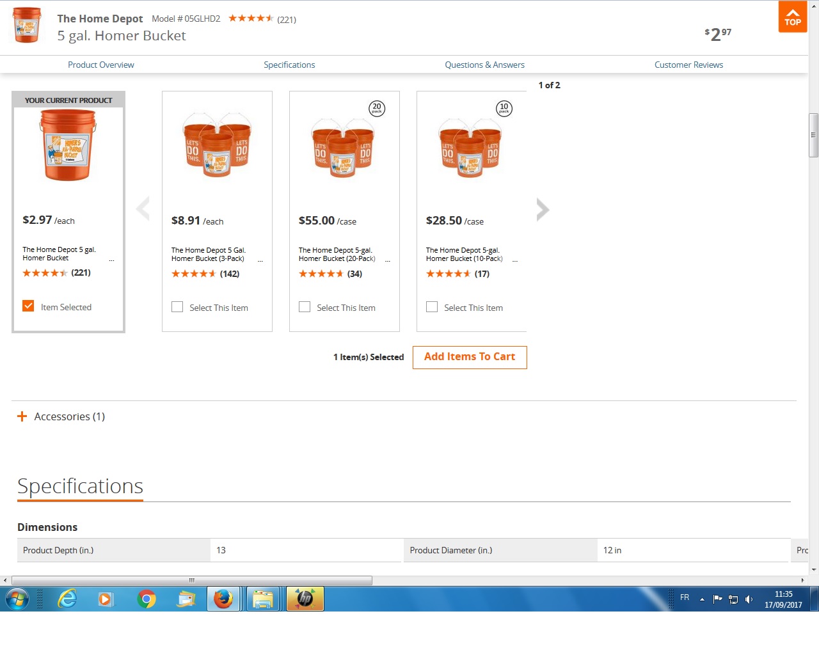Uncheck the Item Selected checkbox
This screenshot has height=655, width=819.
tap(28, 306)
